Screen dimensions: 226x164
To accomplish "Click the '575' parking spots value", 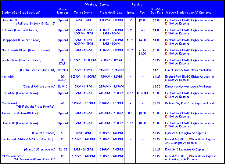I will click(x=130, y=30).
